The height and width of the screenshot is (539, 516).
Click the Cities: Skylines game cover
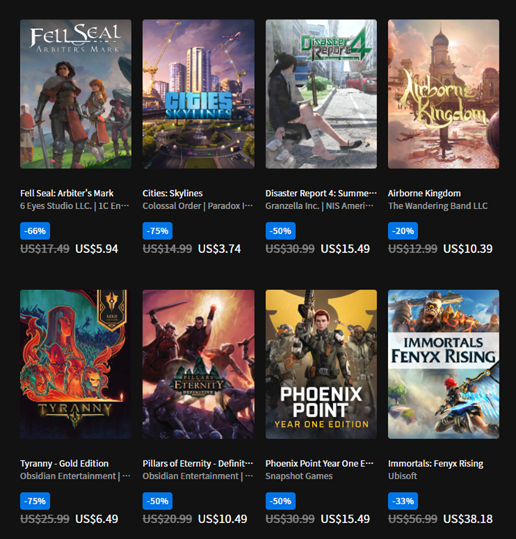pos(198,94)
